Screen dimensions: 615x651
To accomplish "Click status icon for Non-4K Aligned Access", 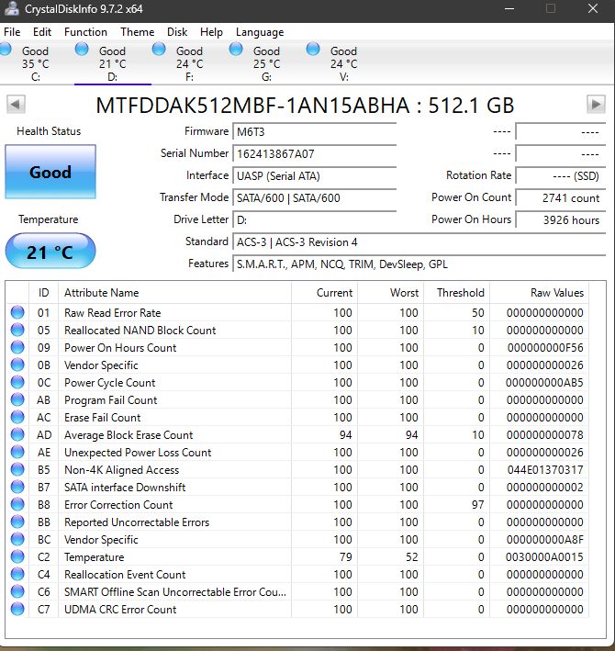I will [x=17, y=469].
